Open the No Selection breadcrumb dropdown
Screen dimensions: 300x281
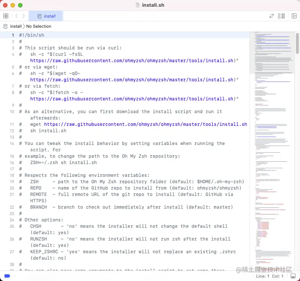pyautogui.click(x=39, y=26)
